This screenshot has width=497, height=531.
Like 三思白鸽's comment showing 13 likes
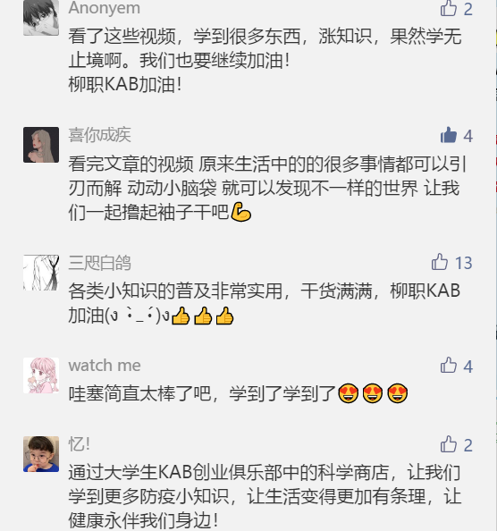coord(440,262)
